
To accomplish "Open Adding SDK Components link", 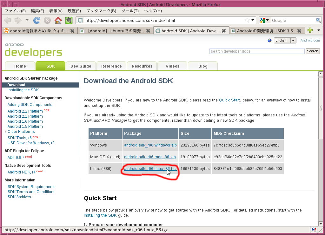I will [x=30, y=105].
